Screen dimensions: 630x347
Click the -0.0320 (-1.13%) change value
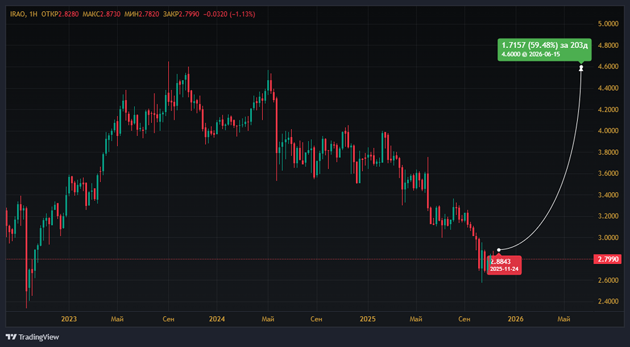pyautogui.click(x=229, y=14)
